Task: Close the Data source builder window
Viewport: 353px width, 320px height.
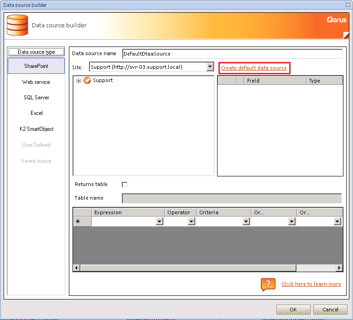Action: 348,5
